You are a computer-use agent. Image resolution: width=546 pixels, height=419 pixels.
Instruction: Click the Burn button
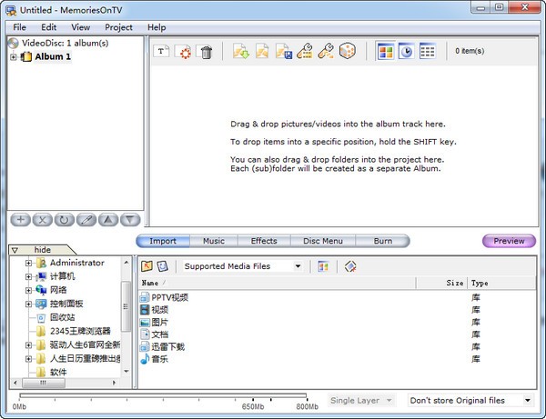click(382, 241)
